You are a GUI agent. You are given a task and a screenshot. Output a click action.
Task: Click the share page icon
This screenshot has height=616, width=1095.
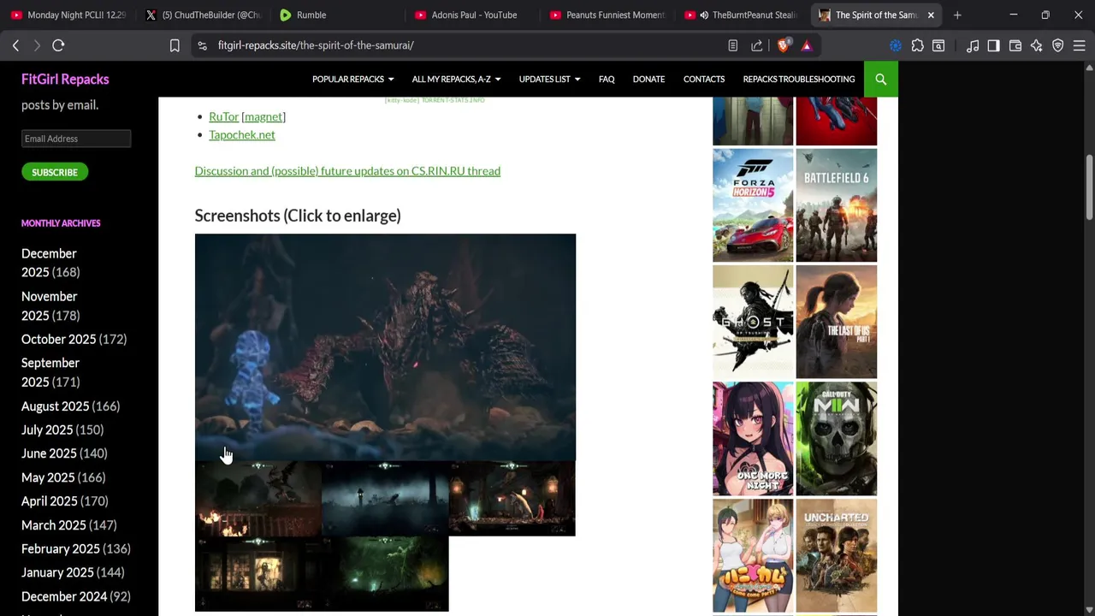(x=757, y=45)
